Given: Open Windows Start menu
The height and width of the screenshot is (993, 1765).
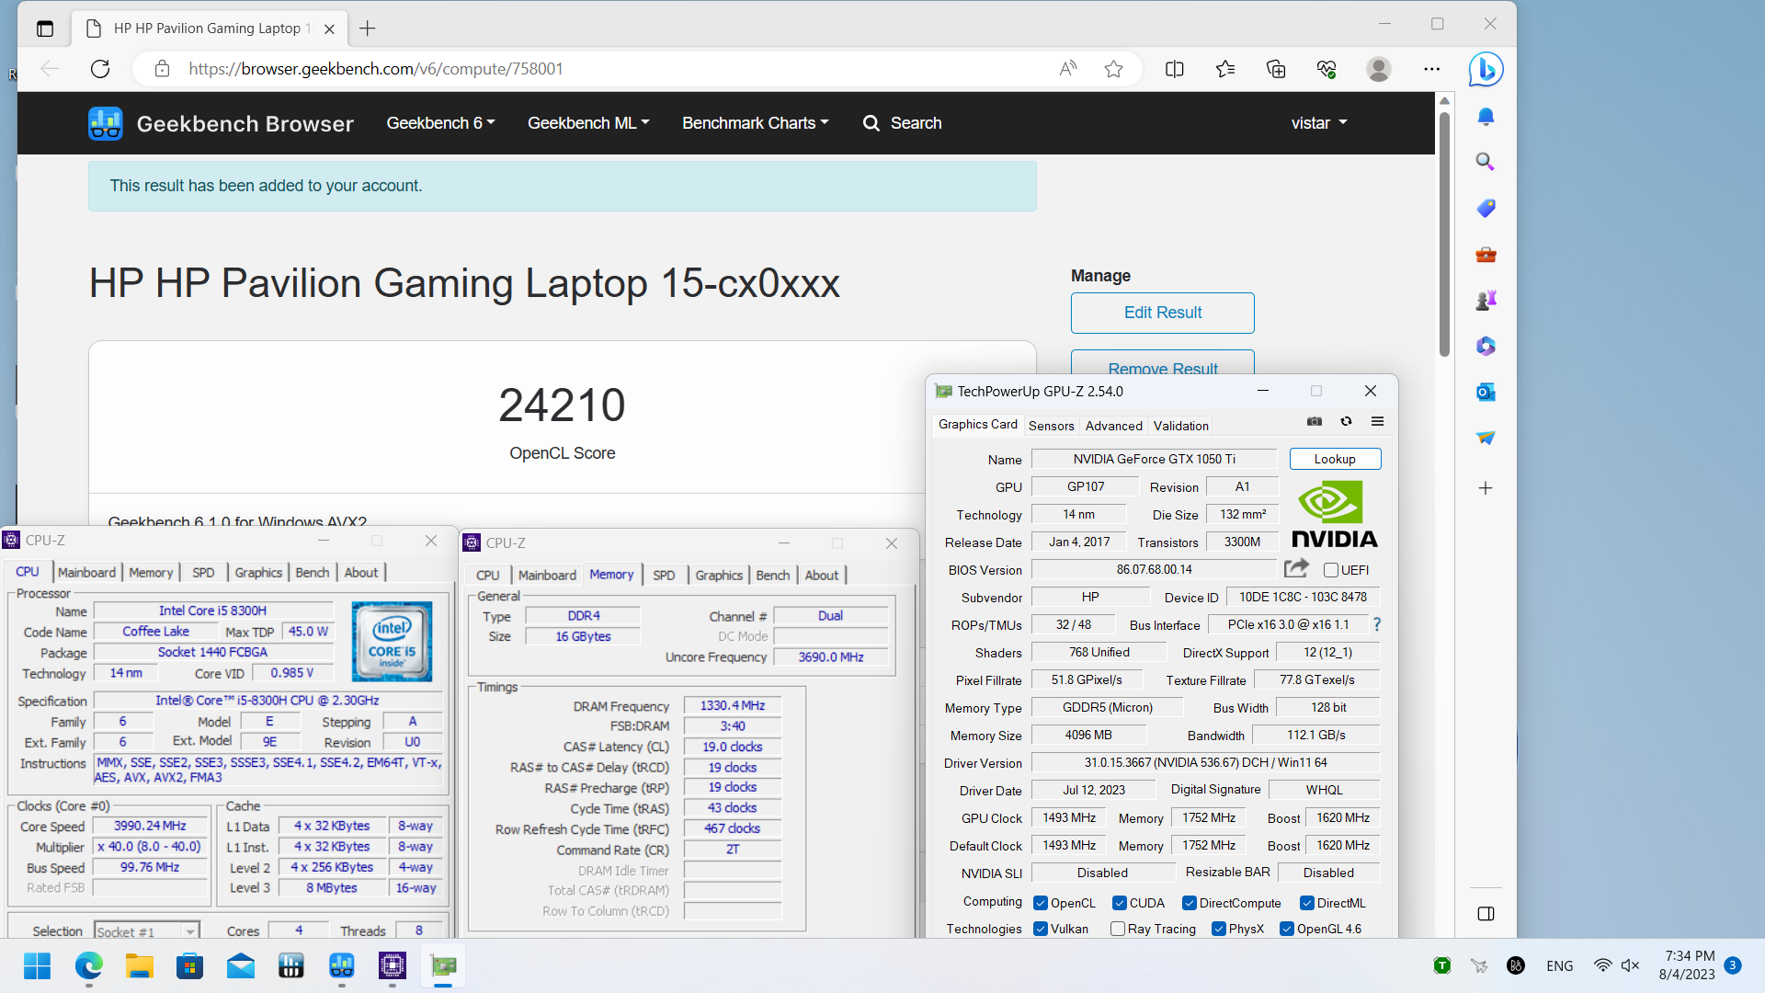Looking at the screenshot, I should pos(38,966).
